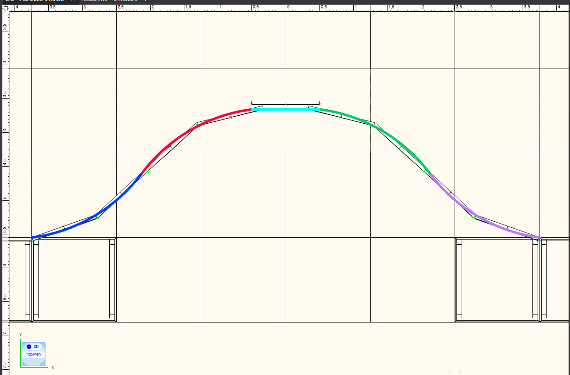Viewport: 570px width, 375px height.
Task: Click green snap marker at blue-red junction
Action: [x=147, y=172]
